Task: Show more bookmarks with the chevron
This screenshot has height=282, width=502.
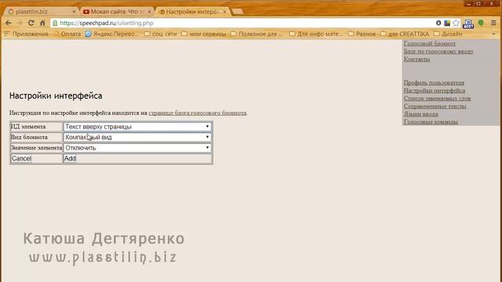Action: click(494, 34)
